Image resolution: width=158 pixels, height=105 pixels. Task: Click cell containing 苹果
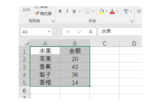(x=45, y=59)
